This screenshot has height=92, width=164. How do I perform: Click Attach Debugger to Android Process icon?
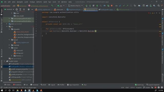pos(108,6)
